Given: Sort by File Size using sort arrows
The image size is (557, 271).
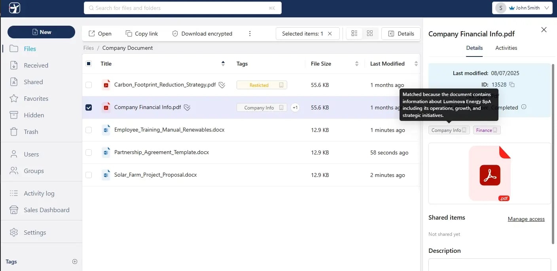Looking at the screenshot, I should [x=357, y=64].
